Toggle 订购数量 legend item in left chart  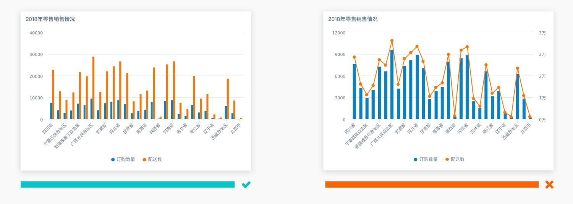[123, 159]
